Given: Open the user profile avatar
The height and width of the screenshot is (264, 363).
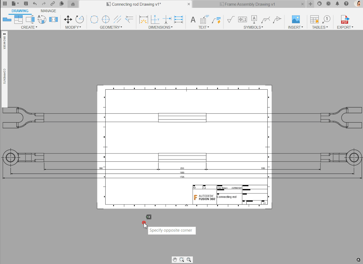Looking at the screenshot, I should click(358, 4).
